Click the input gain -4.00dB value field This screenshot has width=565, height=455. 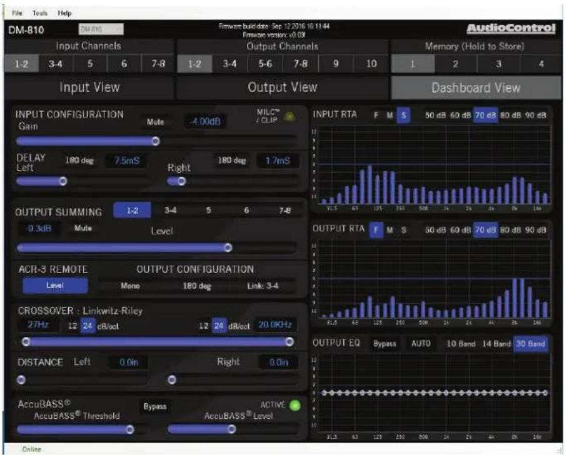tap(206, 121)
